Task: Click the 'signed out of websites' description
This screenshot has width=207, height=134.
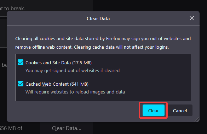Action: tap(73, 71)
